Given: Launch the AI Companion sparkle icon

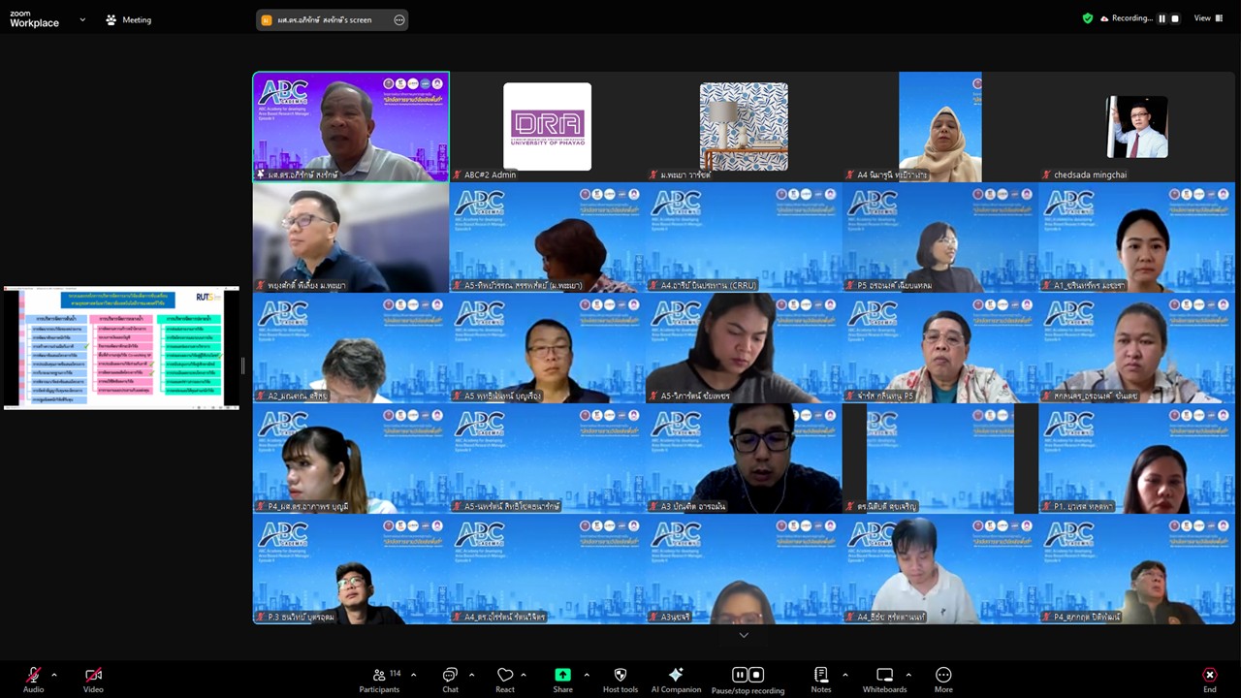Looking at the screenshot, I should tap(676, 680).
